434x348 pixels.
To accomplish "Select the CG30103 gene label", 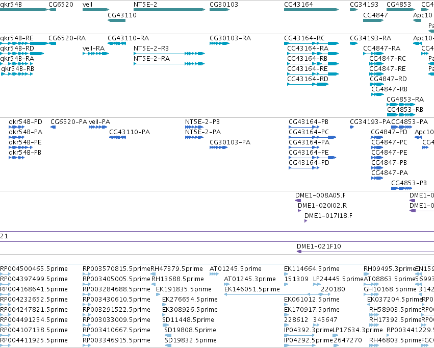I will click(224, 5).
